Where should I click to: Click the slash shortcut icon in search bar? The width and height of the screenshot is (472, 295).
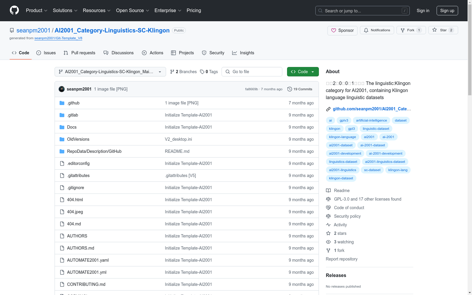tap(404, 11)
